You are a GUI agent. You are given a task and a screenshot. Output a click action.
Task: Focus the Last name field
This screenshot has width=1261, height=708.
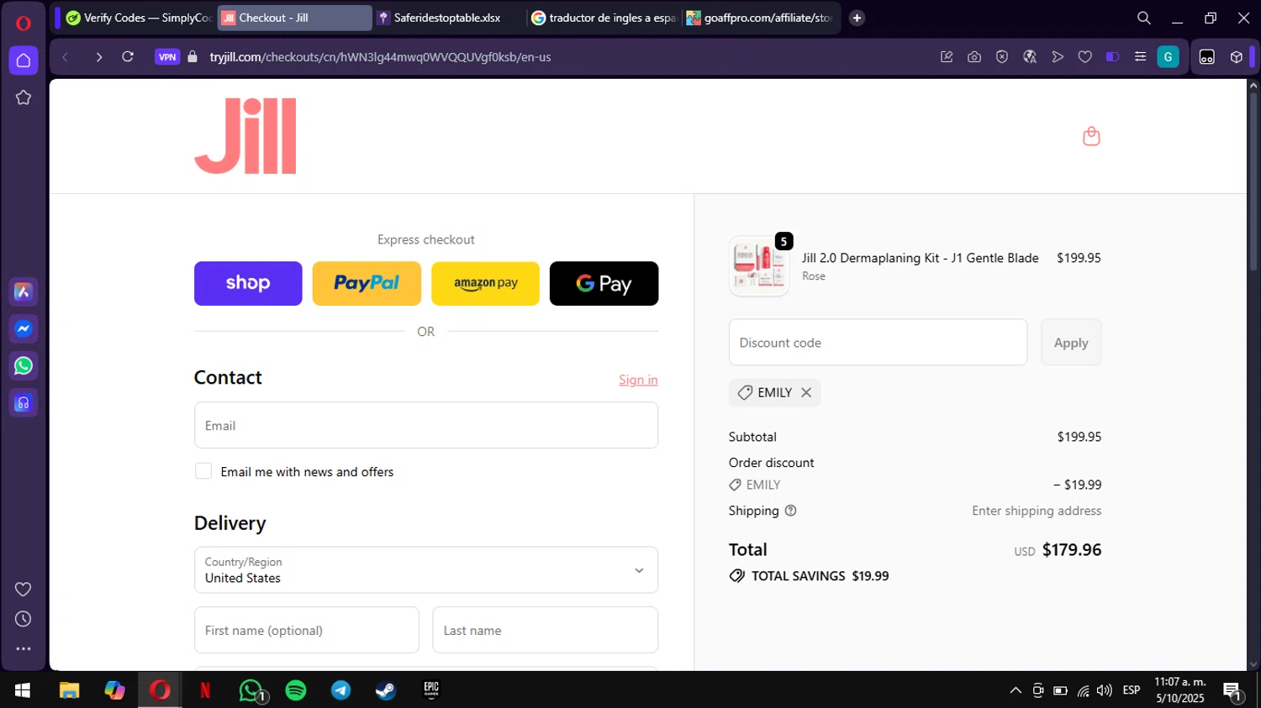point(546,630)
